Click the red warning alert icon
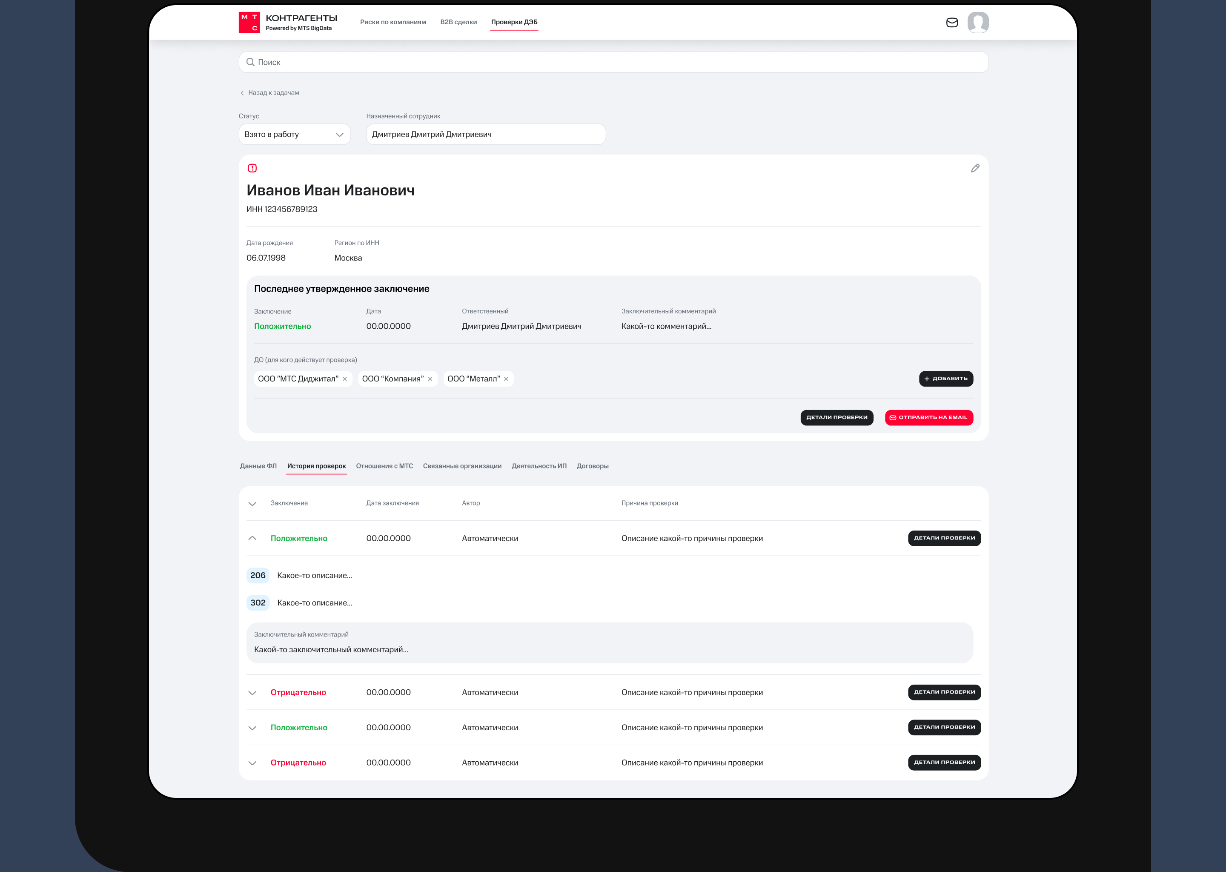This screenshot has height=872, width=1226. pyautogui.click(x=252, y=168)
